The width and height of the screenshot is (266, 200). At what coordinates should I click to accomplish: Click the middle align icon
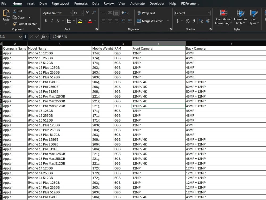pyautogui.click(x=110, y=13)
